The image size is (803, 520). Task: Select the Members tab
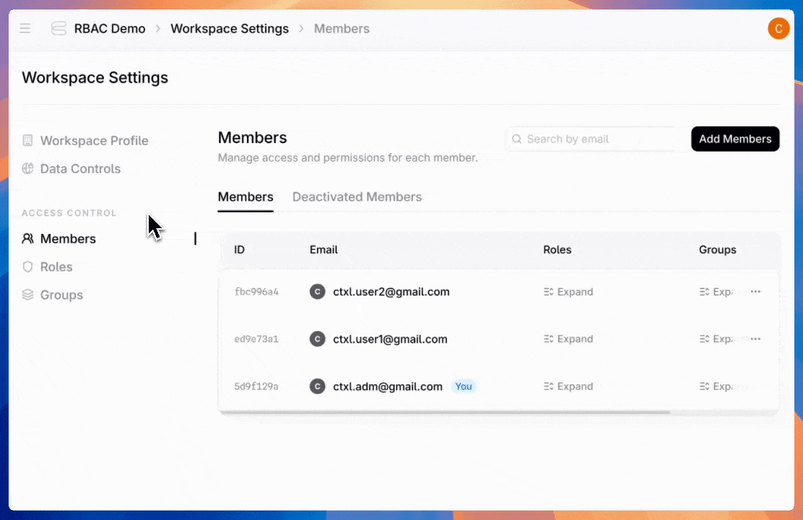pos(246,197)
